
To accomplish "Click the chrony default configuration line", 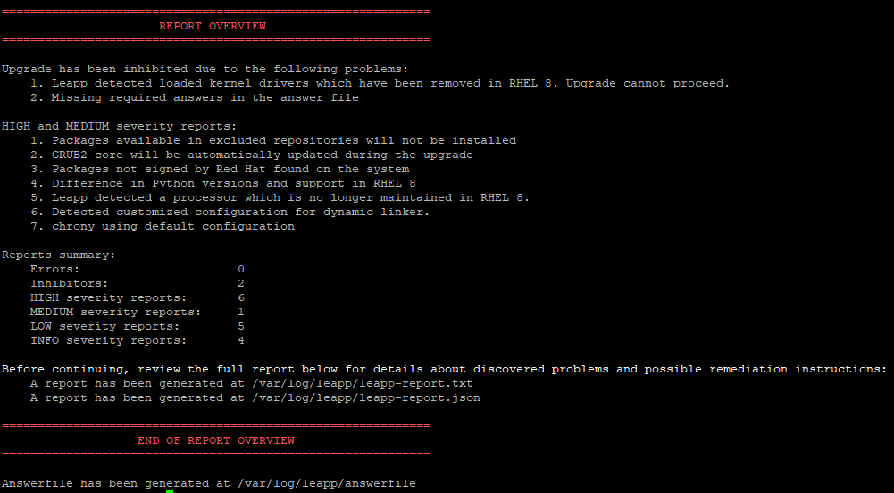I will [163, 226].
